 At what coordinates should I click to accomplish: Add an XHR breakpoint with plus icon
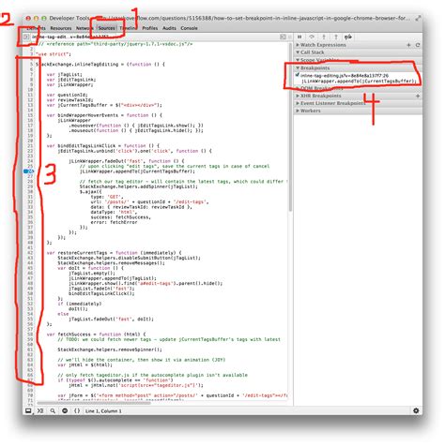[x=418, y=96]
